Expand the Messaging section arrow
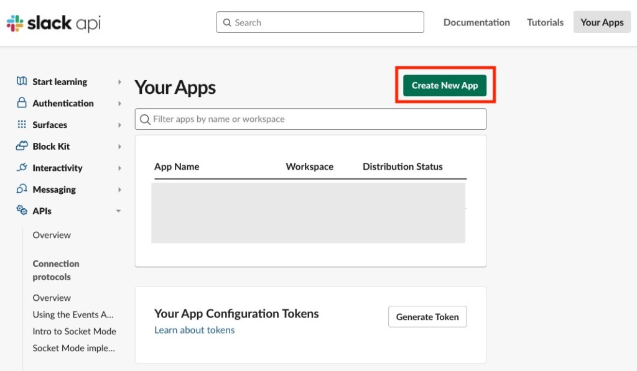This screenshot has height=371, width=637. (119, 190)
